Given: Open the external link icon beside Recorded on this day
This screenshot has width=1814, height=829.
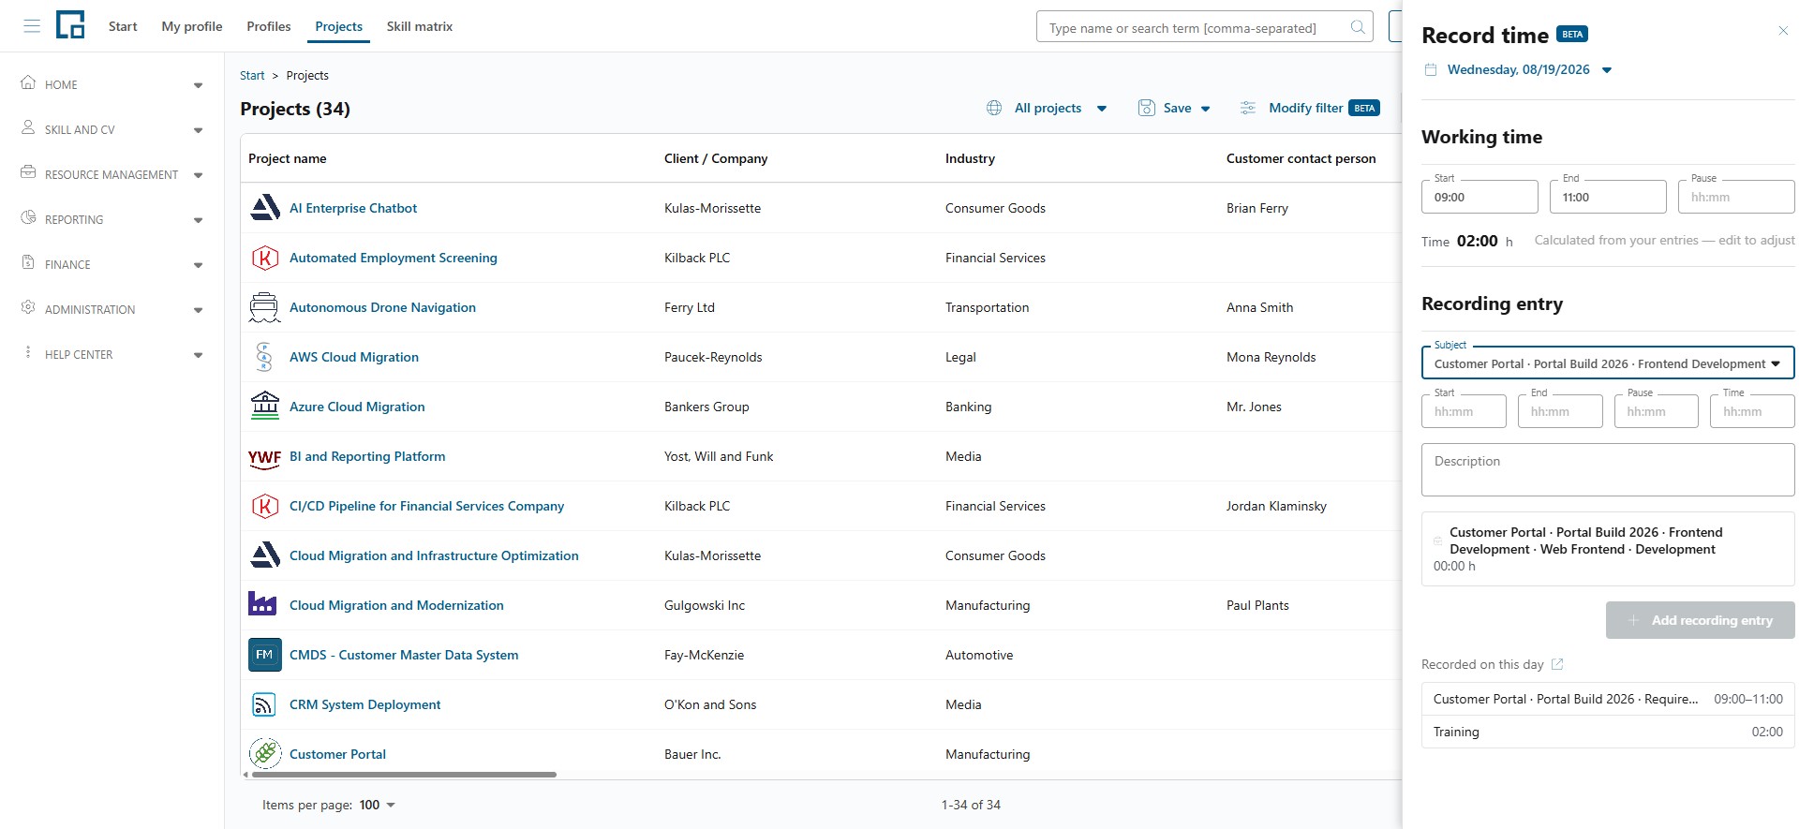Looking at the screenshot, I should pyautogui.click(x=1557, y=664).
